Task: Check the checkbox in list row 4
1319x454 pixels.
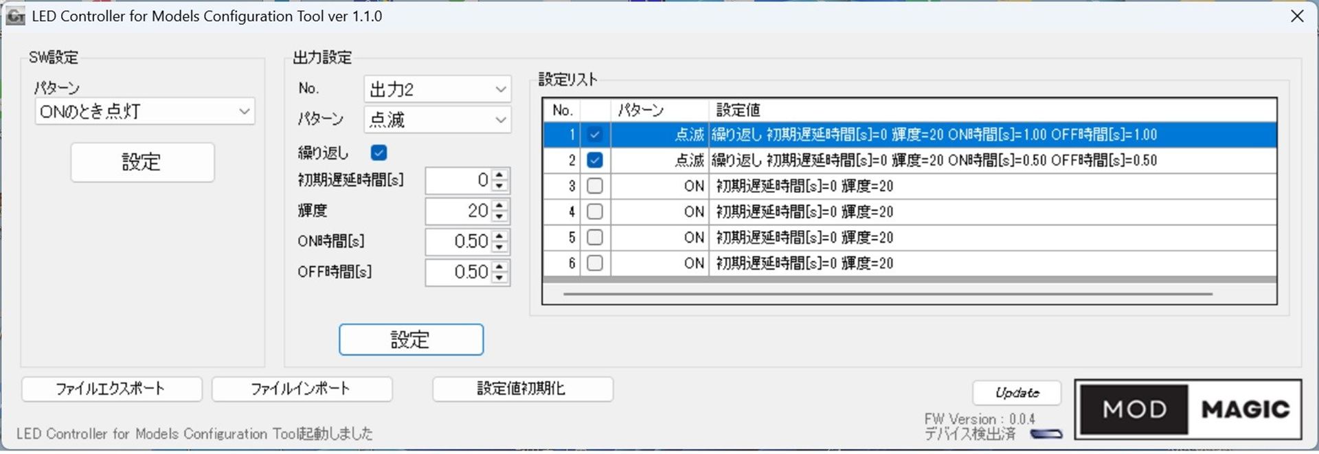Action: point(595,212)
